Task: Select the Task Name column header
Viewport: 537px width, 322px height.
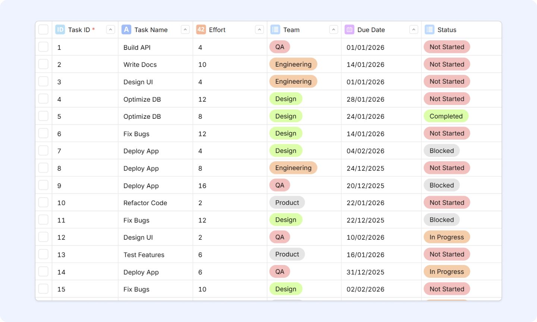Action: [x=151, y=29]
